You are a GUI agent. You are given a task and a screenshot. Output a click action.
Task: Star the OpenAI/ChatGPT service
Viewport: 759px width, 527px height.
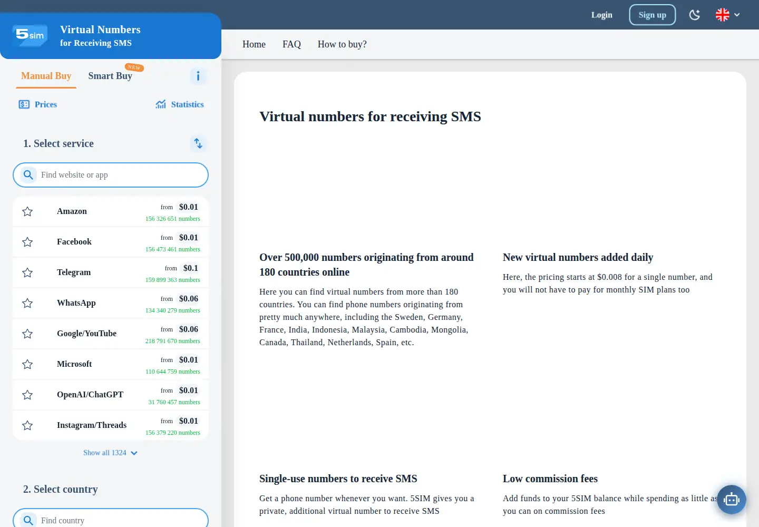click(x=27, y=395)
